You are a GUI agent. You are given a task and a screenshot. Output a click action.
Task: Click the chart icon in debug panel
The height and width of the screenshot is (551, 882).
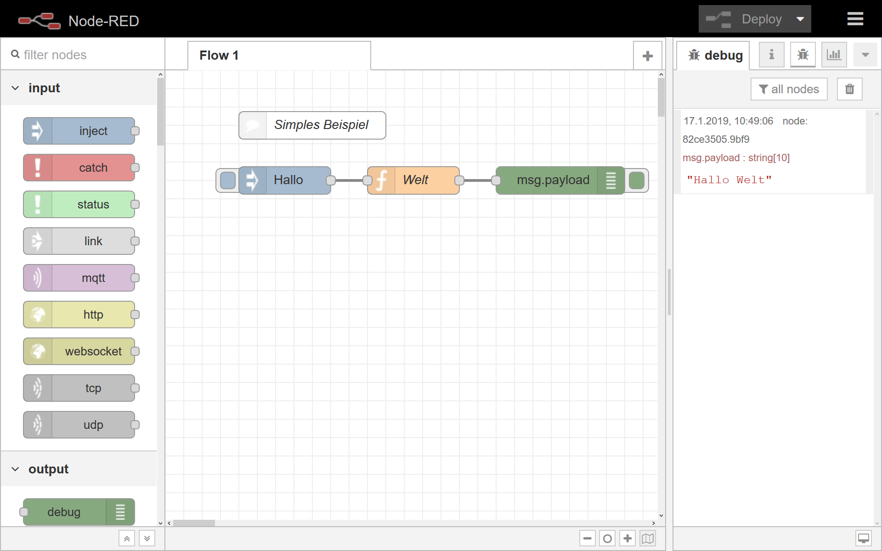(834, 55)
